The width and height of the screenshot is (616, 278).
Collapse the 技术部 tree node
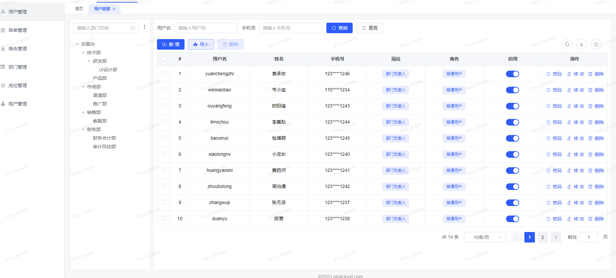click(83, 53)
